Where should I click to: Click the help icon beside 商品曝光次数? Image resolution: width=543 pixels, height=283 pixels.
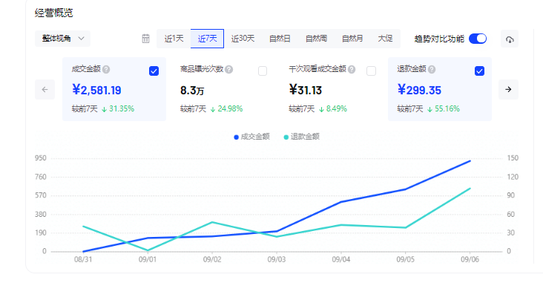(229, 69)
